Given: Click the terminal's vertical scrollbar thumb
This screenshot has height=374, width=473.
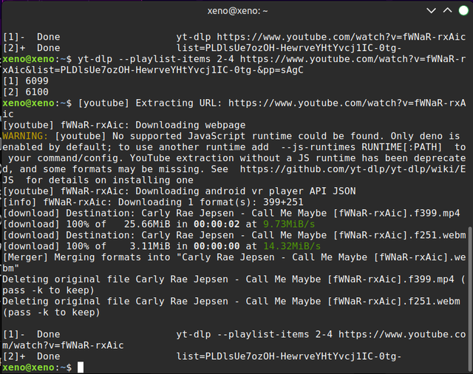Looking at the screenshot, I should tap(470, 299).
